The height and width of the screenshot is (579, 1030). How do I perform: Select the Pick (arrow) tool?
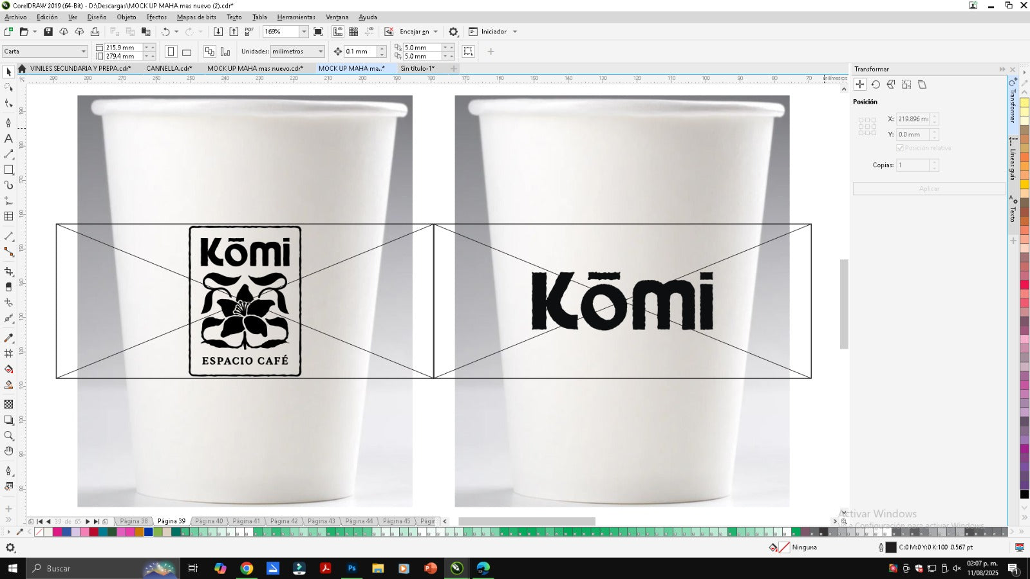(8, 72)
